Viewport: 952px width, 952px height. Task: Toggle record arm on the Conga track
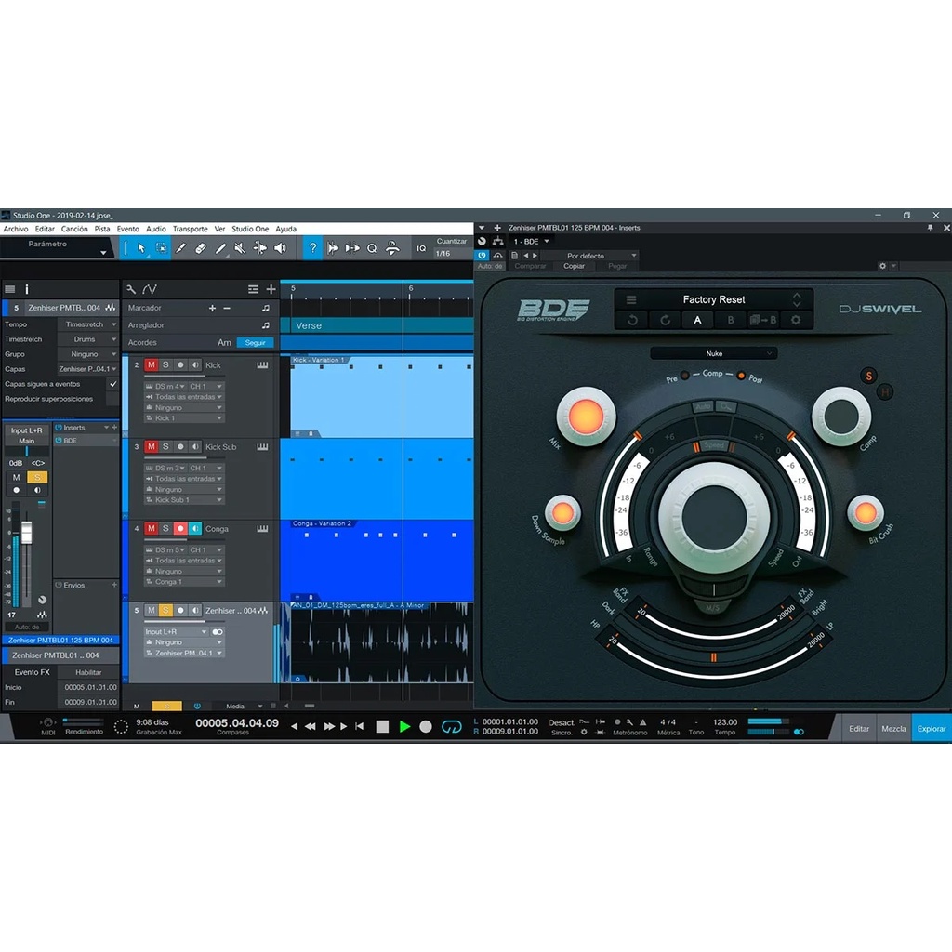(180, 529)
